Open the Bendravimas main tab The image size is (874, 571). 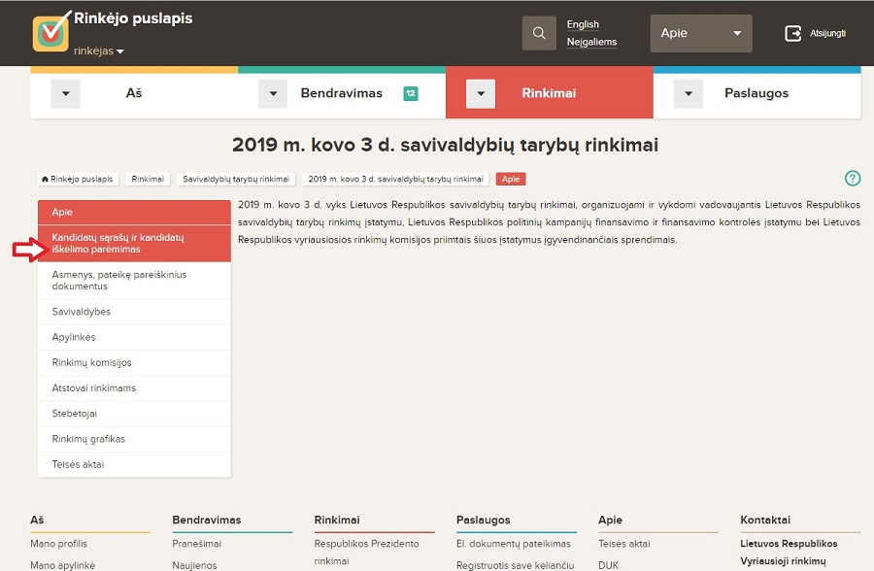point(341,93)
